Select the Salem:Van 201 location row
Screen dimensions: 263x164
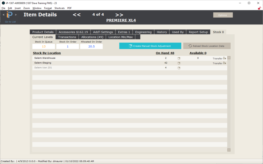(x=130, y=68)
